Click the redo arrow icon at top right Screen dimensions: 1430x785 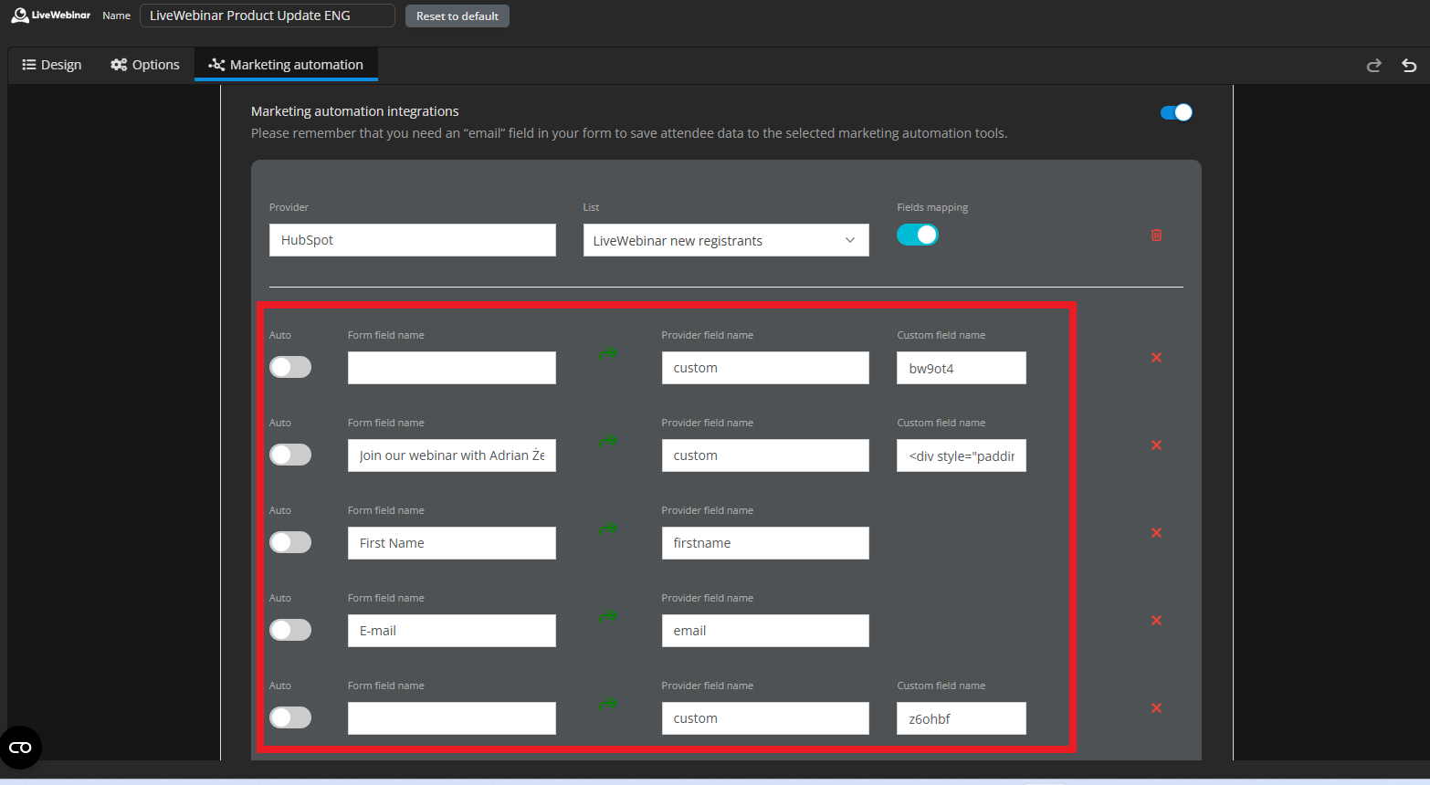pos(1373,66)
